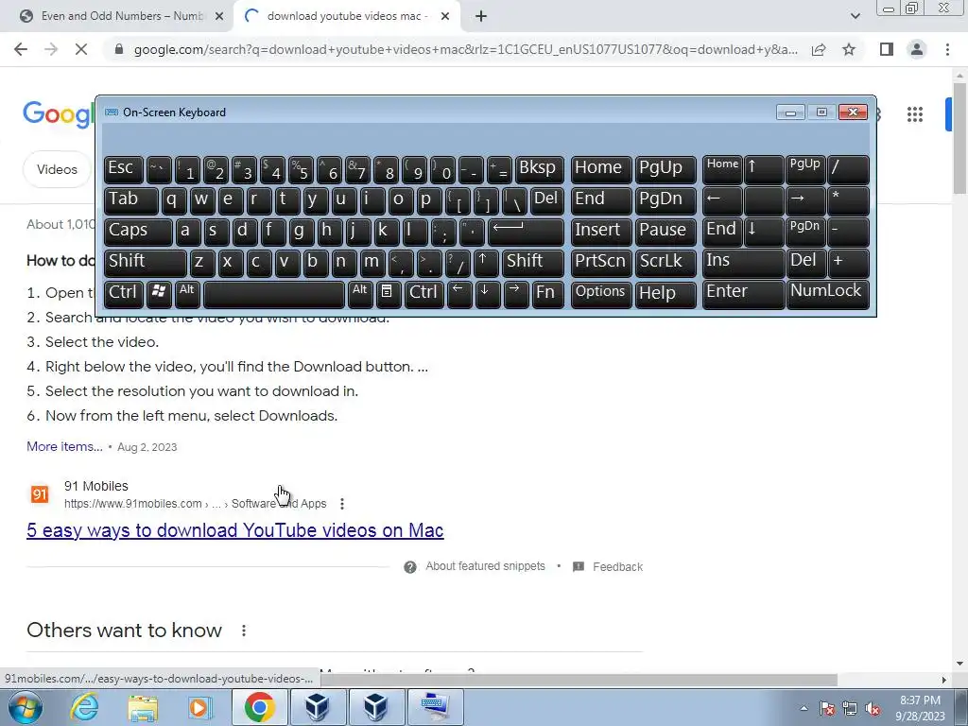Click the m key on keyboard

point(372,263)
